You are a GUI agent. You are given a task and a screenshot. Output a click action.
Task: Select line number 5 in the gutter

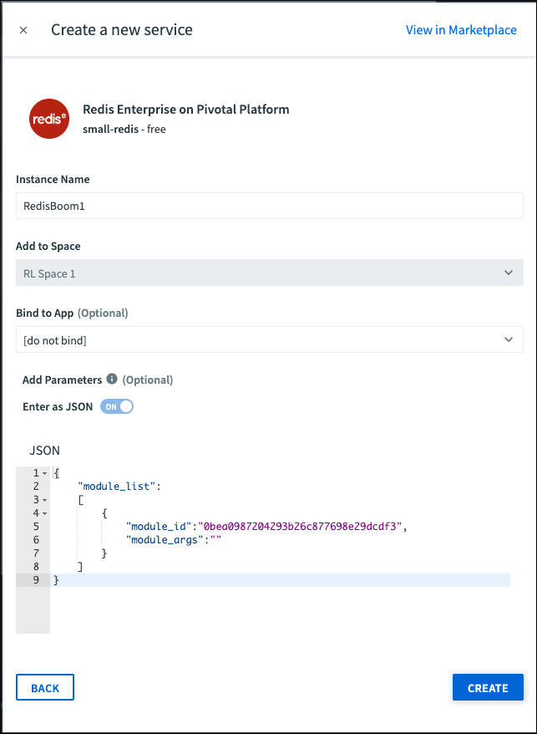[x=36, y=527]
